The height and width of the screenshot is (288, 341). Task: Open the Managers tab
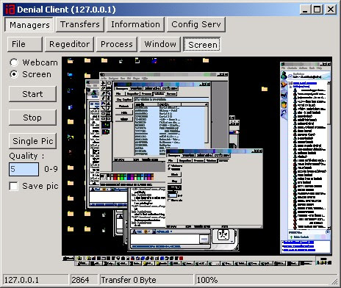tap(29, 25)
